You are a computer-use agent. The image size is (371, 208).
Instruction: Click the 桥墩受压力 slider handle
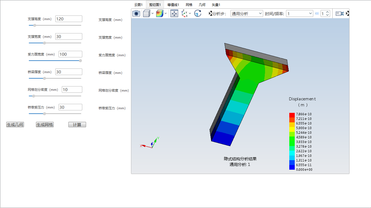coord(44,114)
